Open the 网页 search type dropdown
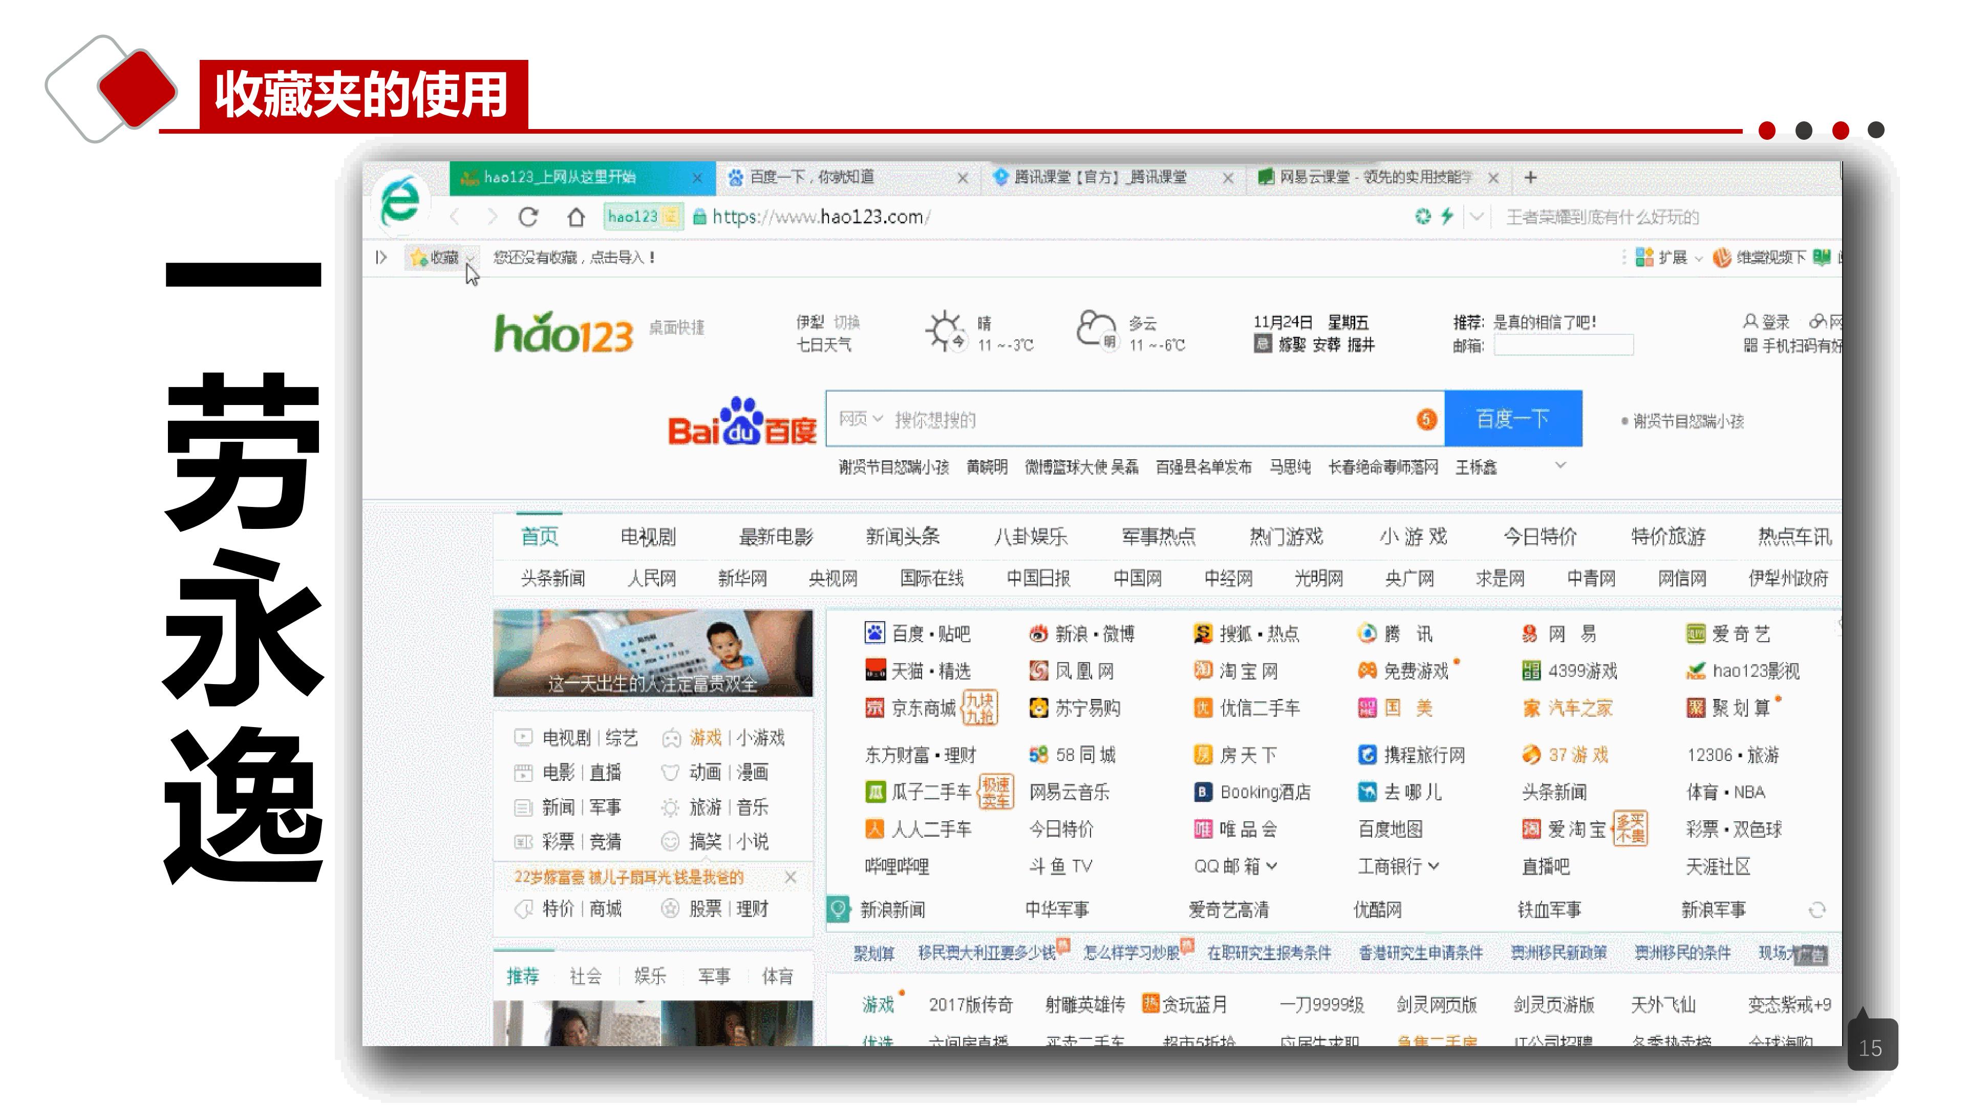Viewport: 1966px width, 1106px height. point(860,418)
